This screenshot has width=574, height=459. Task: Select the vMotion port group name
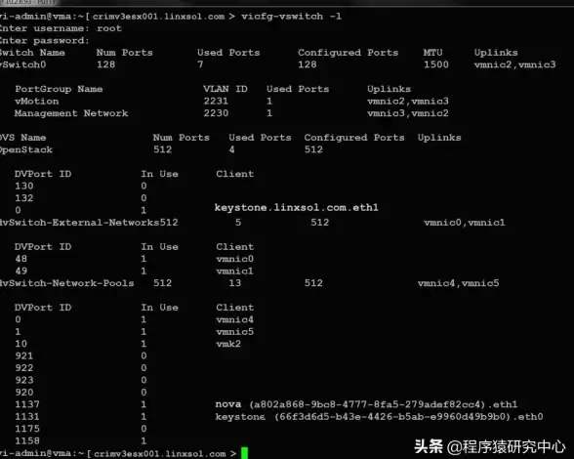point(37,102)
